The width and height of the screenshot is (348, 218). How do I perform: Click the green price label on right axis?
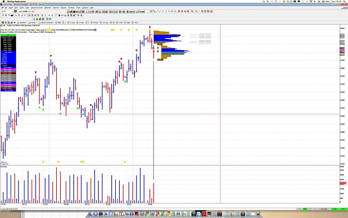342,55
